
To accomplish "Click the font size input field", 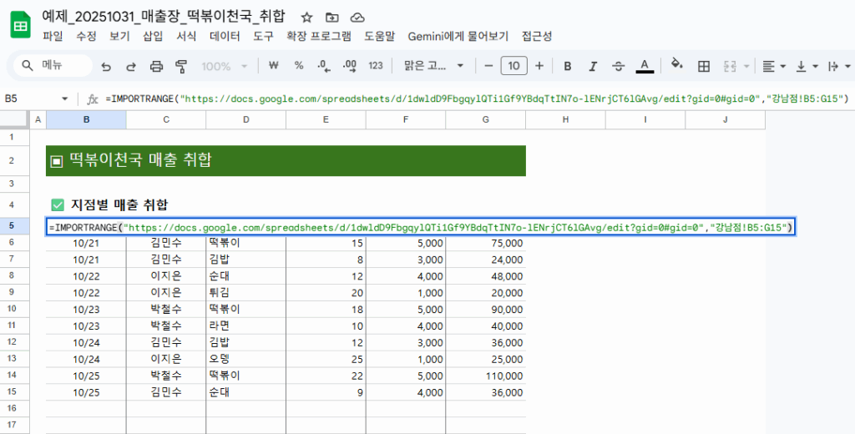I will (514, 66).
